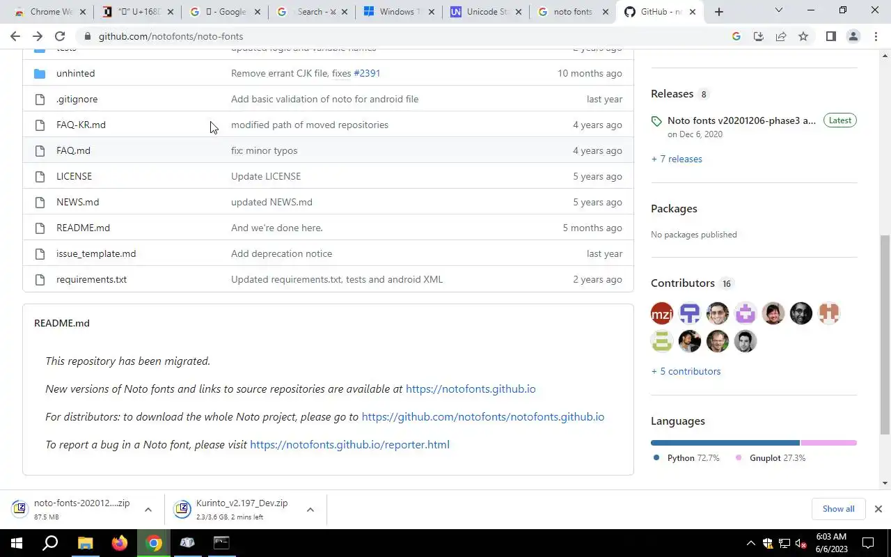891x557 pixels.
Task: Open README.md file in list
Action: pyautogui.click(x=83, y=228)
